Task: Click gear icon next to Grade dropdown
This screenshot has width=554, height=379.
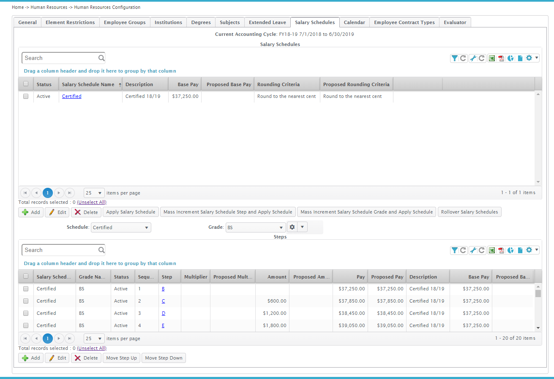Action: coord(292,227)
